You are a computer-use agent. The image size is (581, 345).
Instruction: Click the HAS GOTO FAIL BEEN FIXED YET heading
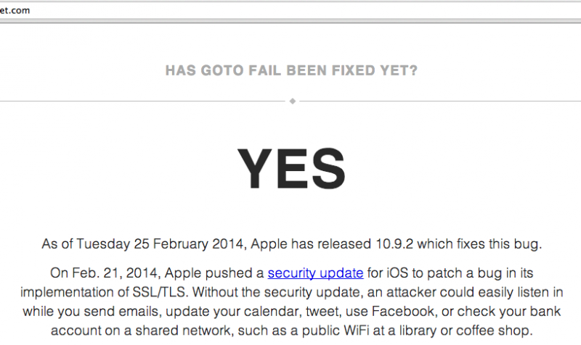coord(291,70)
